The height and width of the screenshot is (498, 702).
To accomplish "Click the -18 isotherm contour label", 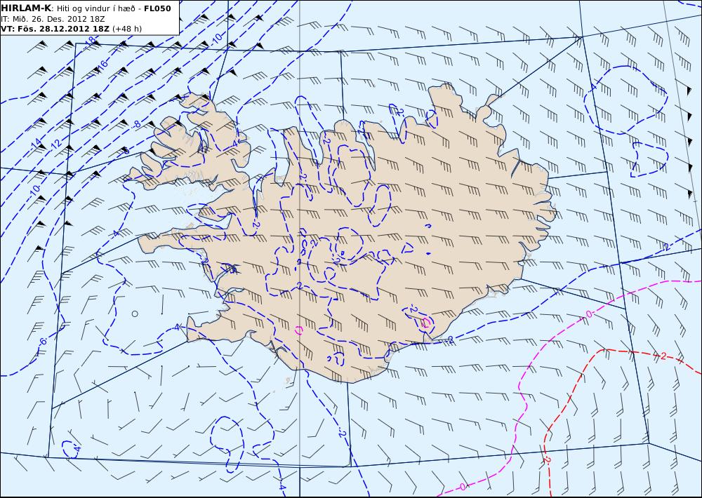I will 90,41.
